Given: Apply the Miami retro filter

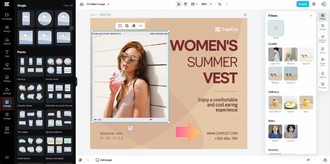Looking at the screenshot, I should (275, 132).
